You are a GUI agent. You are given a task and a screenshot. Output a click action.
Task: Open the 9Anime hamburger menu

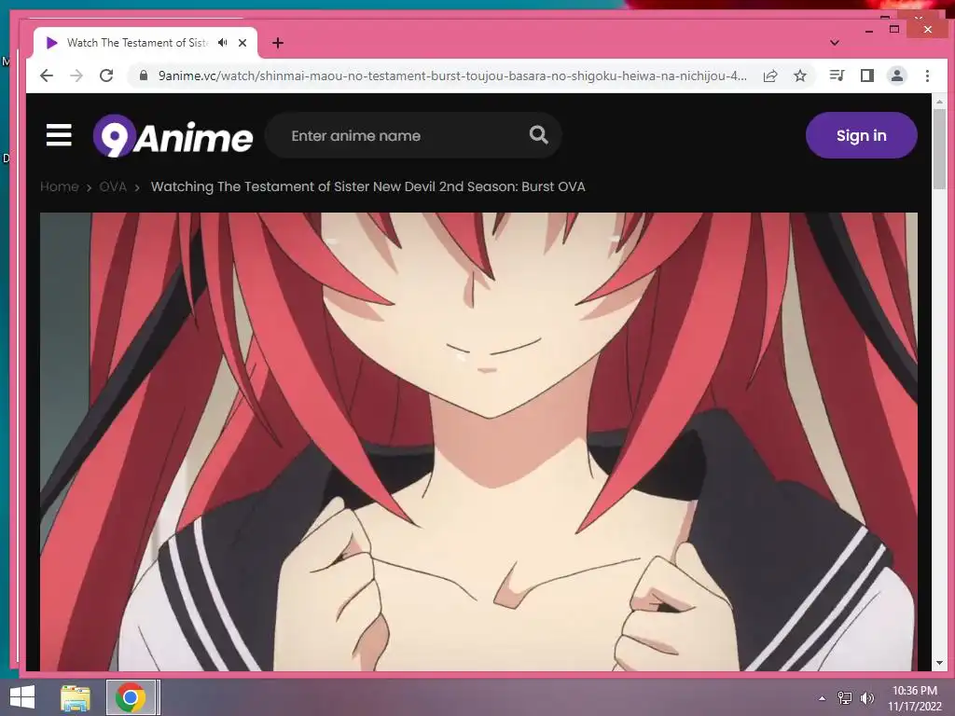point(59,135)
